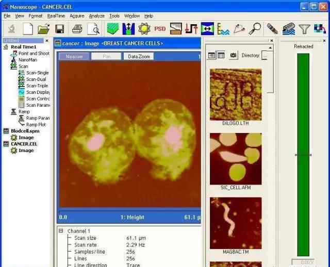Open print preview icon
The width and height of the screenshot is (330, 267).
pos(93,29)
